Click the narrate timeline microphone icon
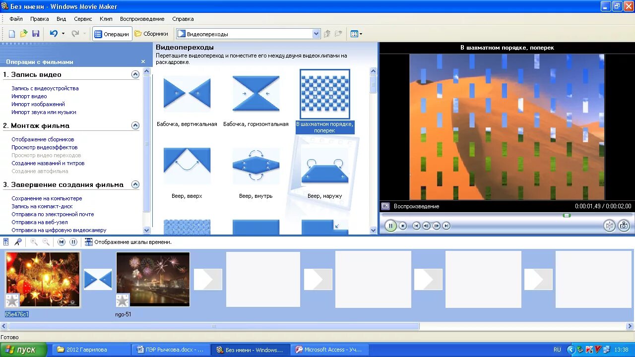The image size is (635, 357). (18, 242)
